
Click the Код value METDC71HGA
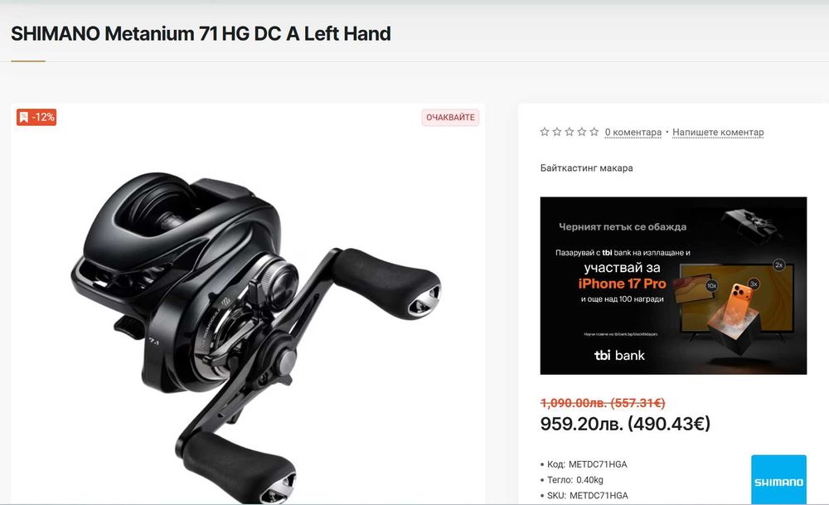pyautogui.click(x=598, y=464)
